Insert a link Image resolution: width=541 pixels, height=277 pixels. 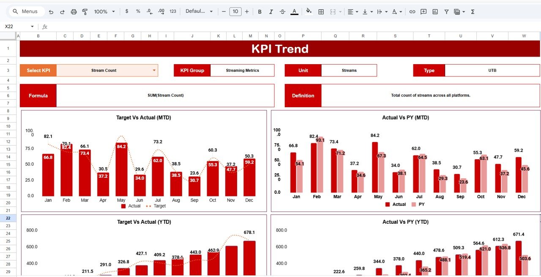(413, 11)
